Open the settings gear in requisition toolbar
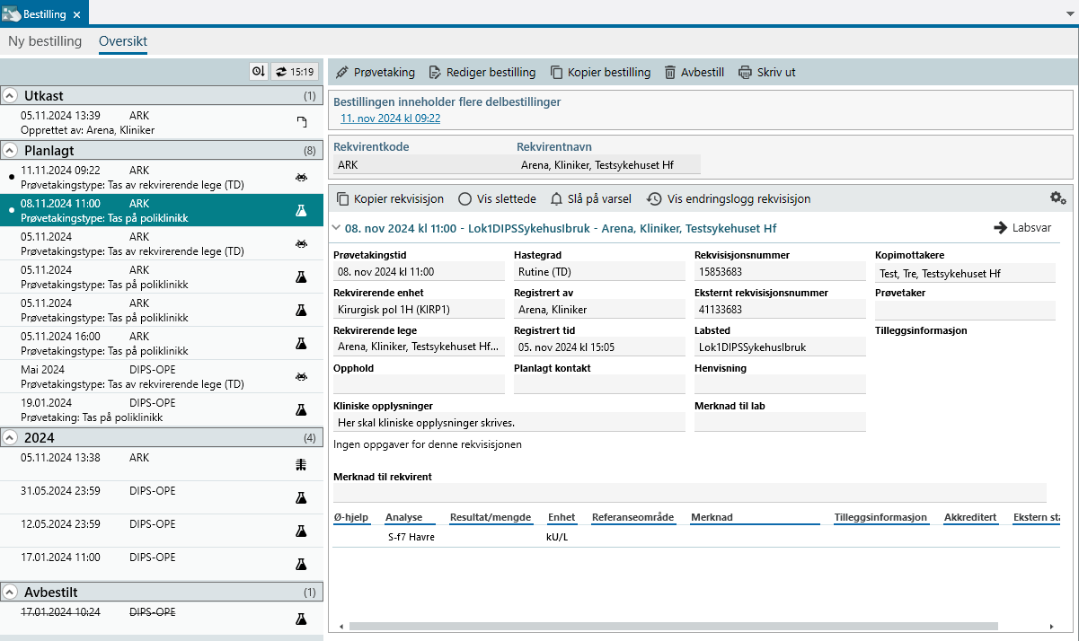 tap(1057, 198)
